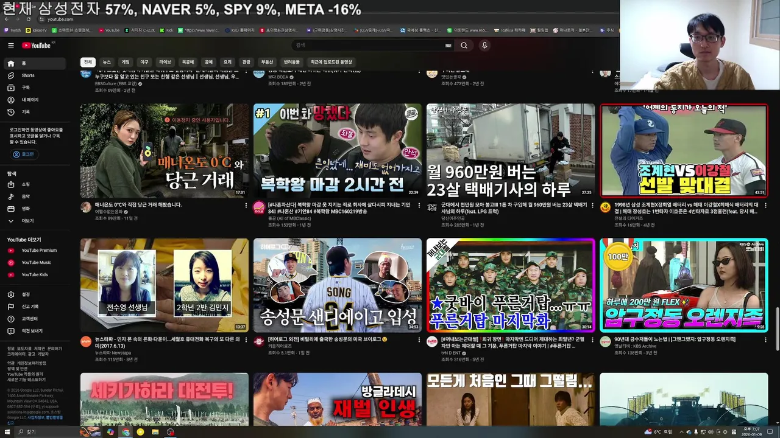This screenshot has width=780, height=438.
Task: Select the 전체 filter chip
Action: pyautogui.click(x=88, y=62)
